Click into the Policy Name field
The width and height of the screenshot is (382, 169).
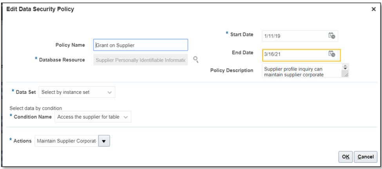tap(141, 45)
